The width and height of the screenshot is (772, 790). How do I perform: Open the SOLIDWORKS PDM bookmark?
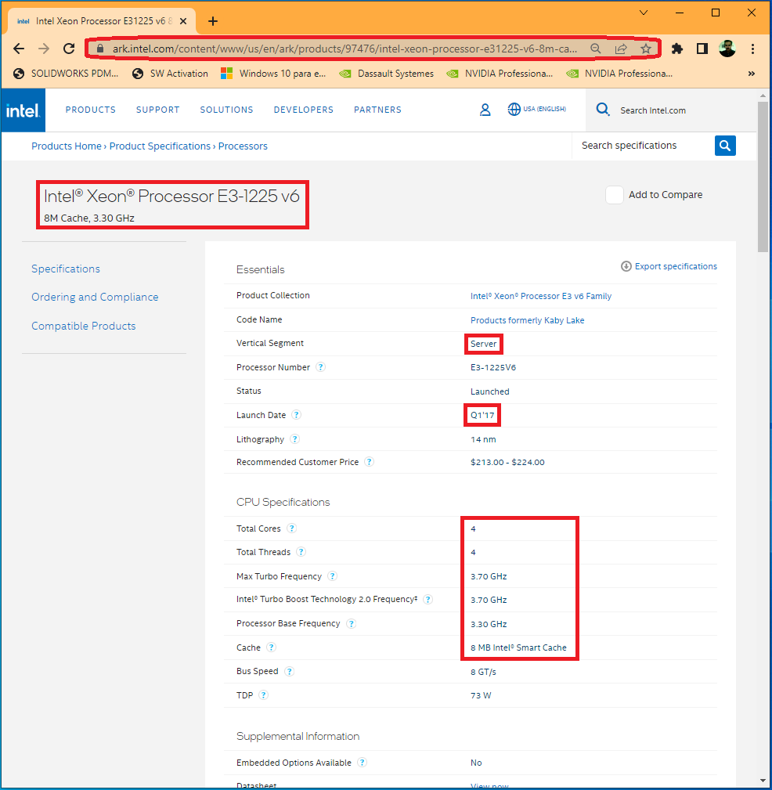pos(66,74)
